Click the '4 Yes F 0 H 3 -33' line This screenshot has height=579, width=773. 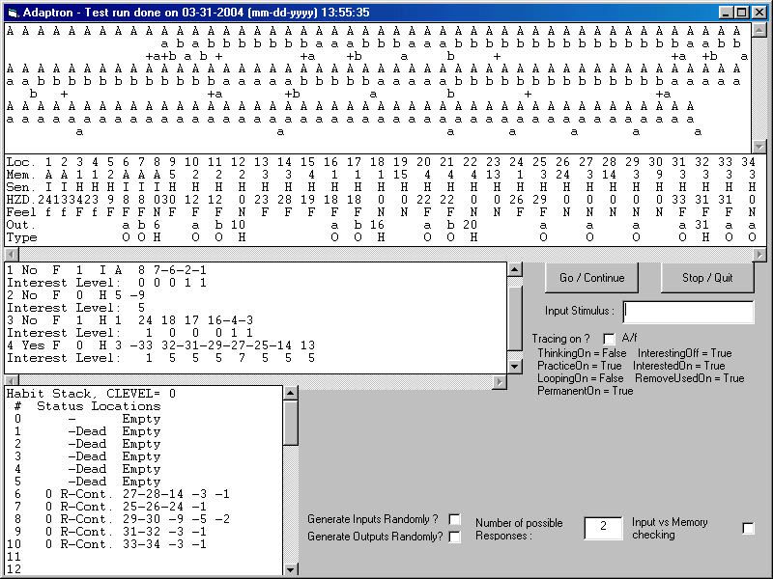[x=161, y=345]
